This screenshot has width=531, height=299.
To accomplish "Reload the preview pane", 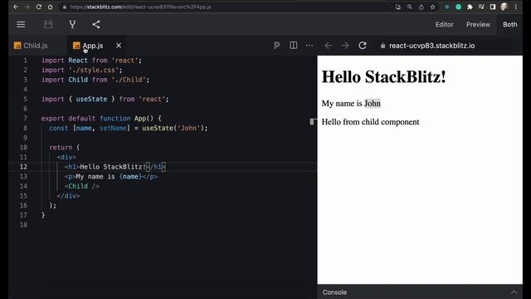I will click(363, 46).
